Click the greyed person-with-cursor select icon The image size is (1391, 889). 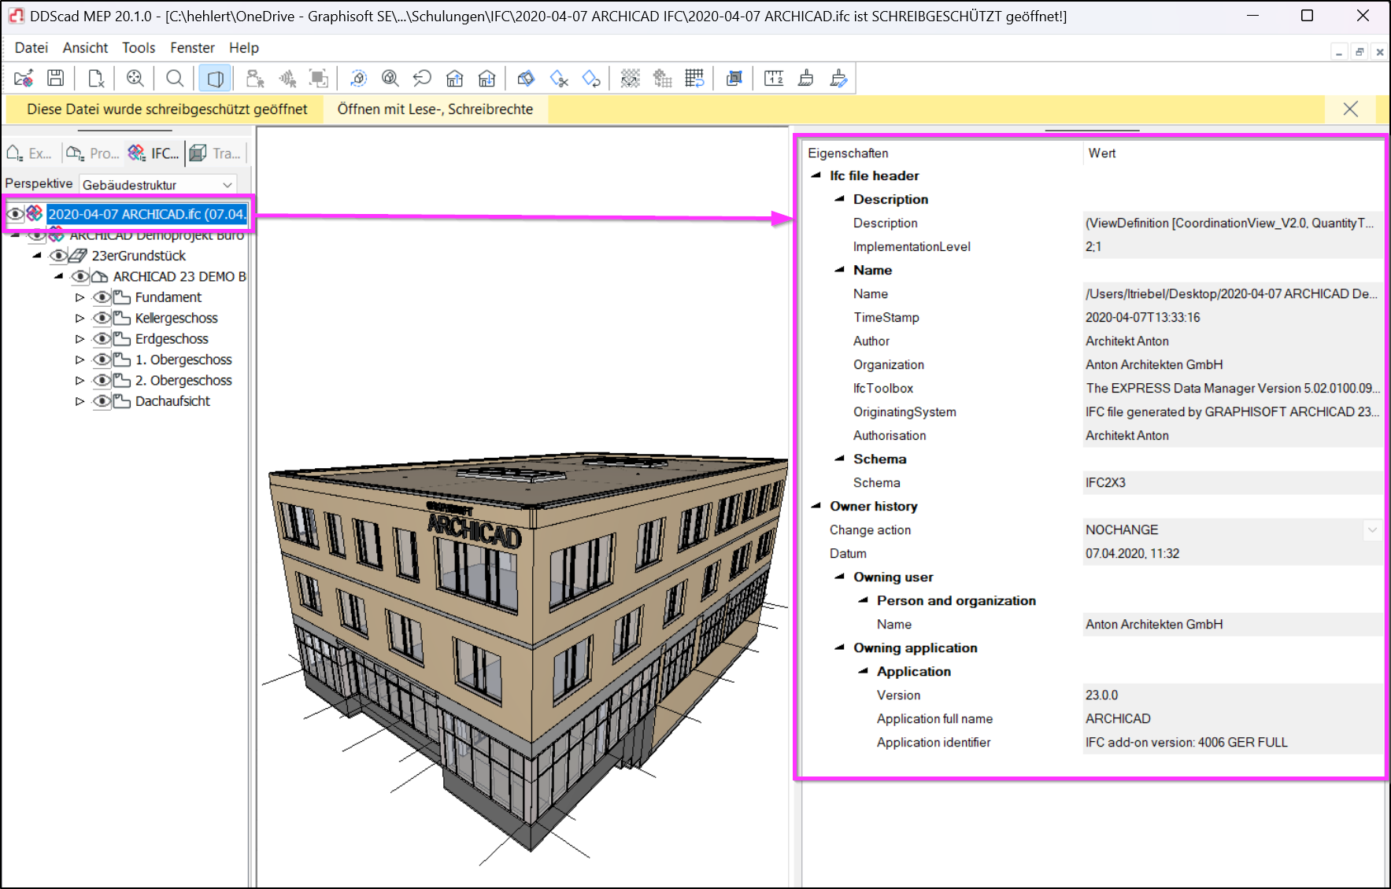[255, 78]
